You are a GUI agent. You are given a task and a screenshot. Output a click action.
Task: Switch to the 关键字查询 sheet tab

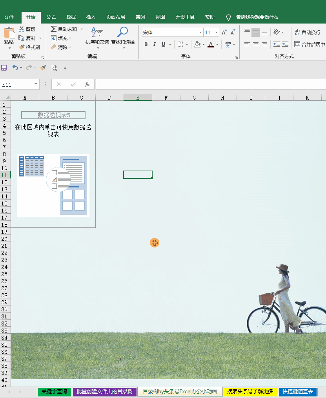54,391
